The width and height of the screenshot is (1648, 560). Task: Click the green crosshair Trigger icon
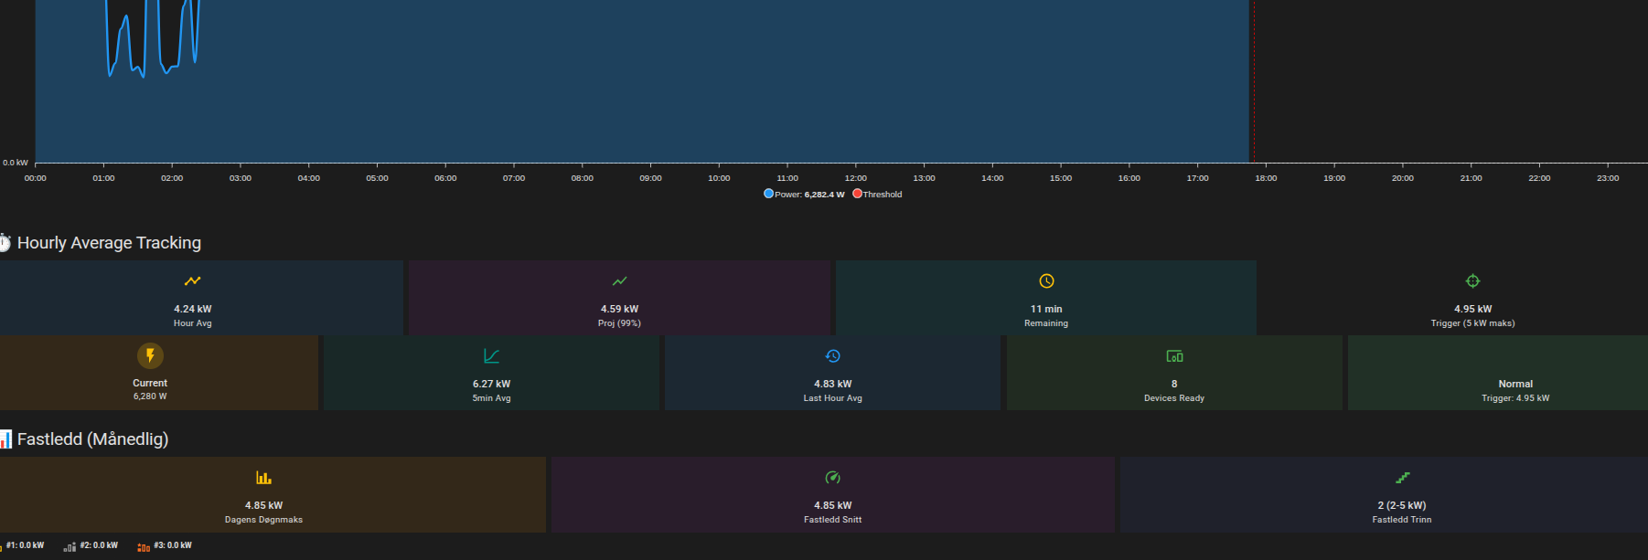click(x=1472, y=281)
